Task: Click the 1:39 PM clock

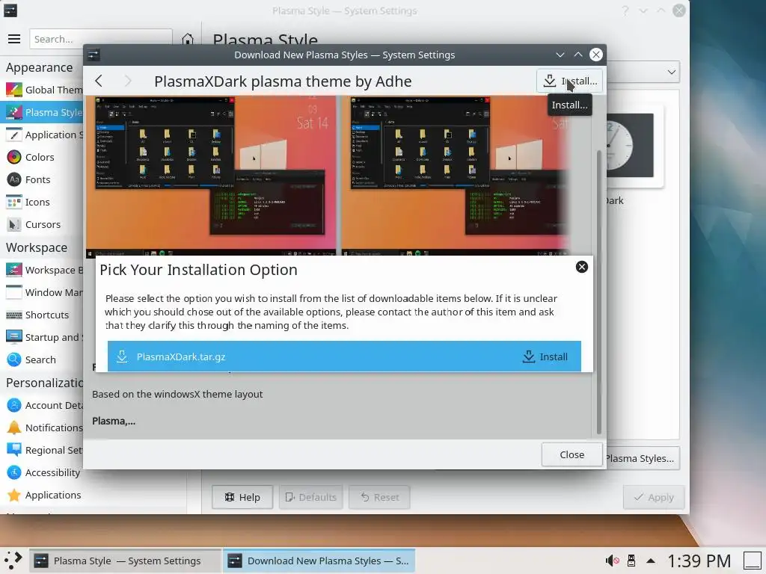Action: (699, 561)
